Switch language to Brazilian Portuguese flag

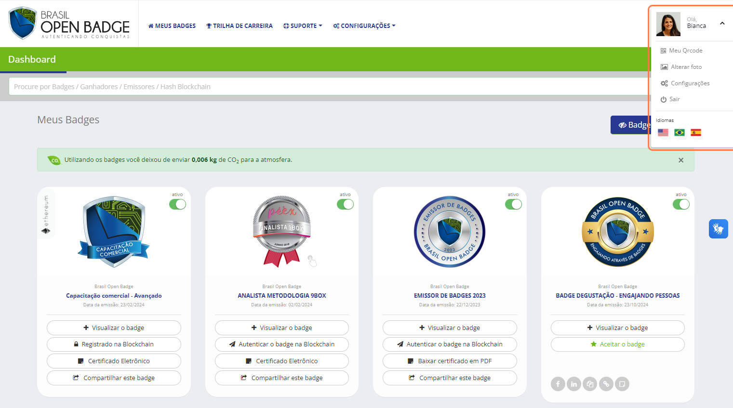point(680,132)
